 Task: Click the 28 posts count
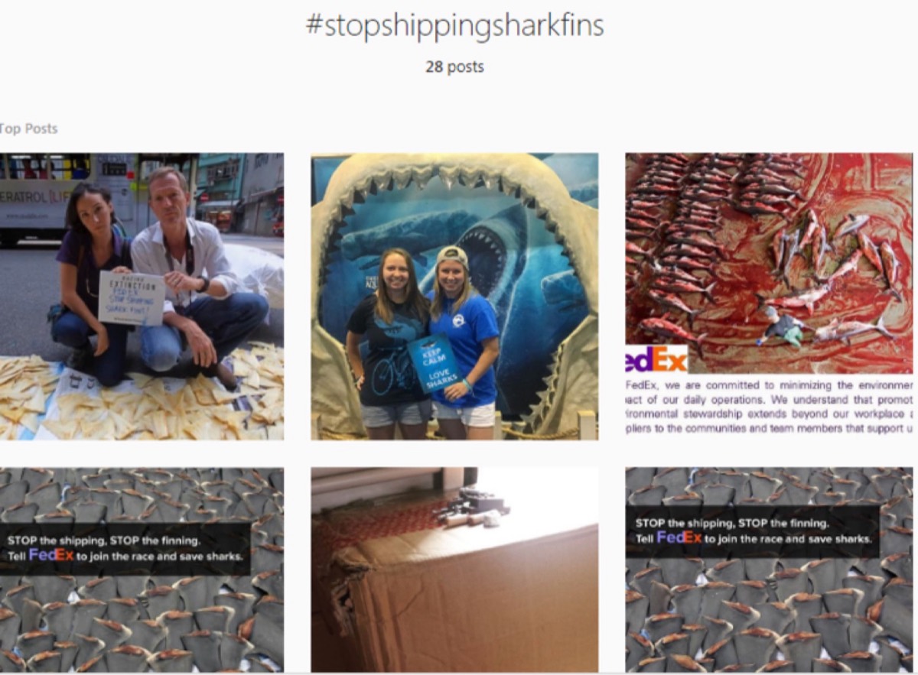(454, 67)
